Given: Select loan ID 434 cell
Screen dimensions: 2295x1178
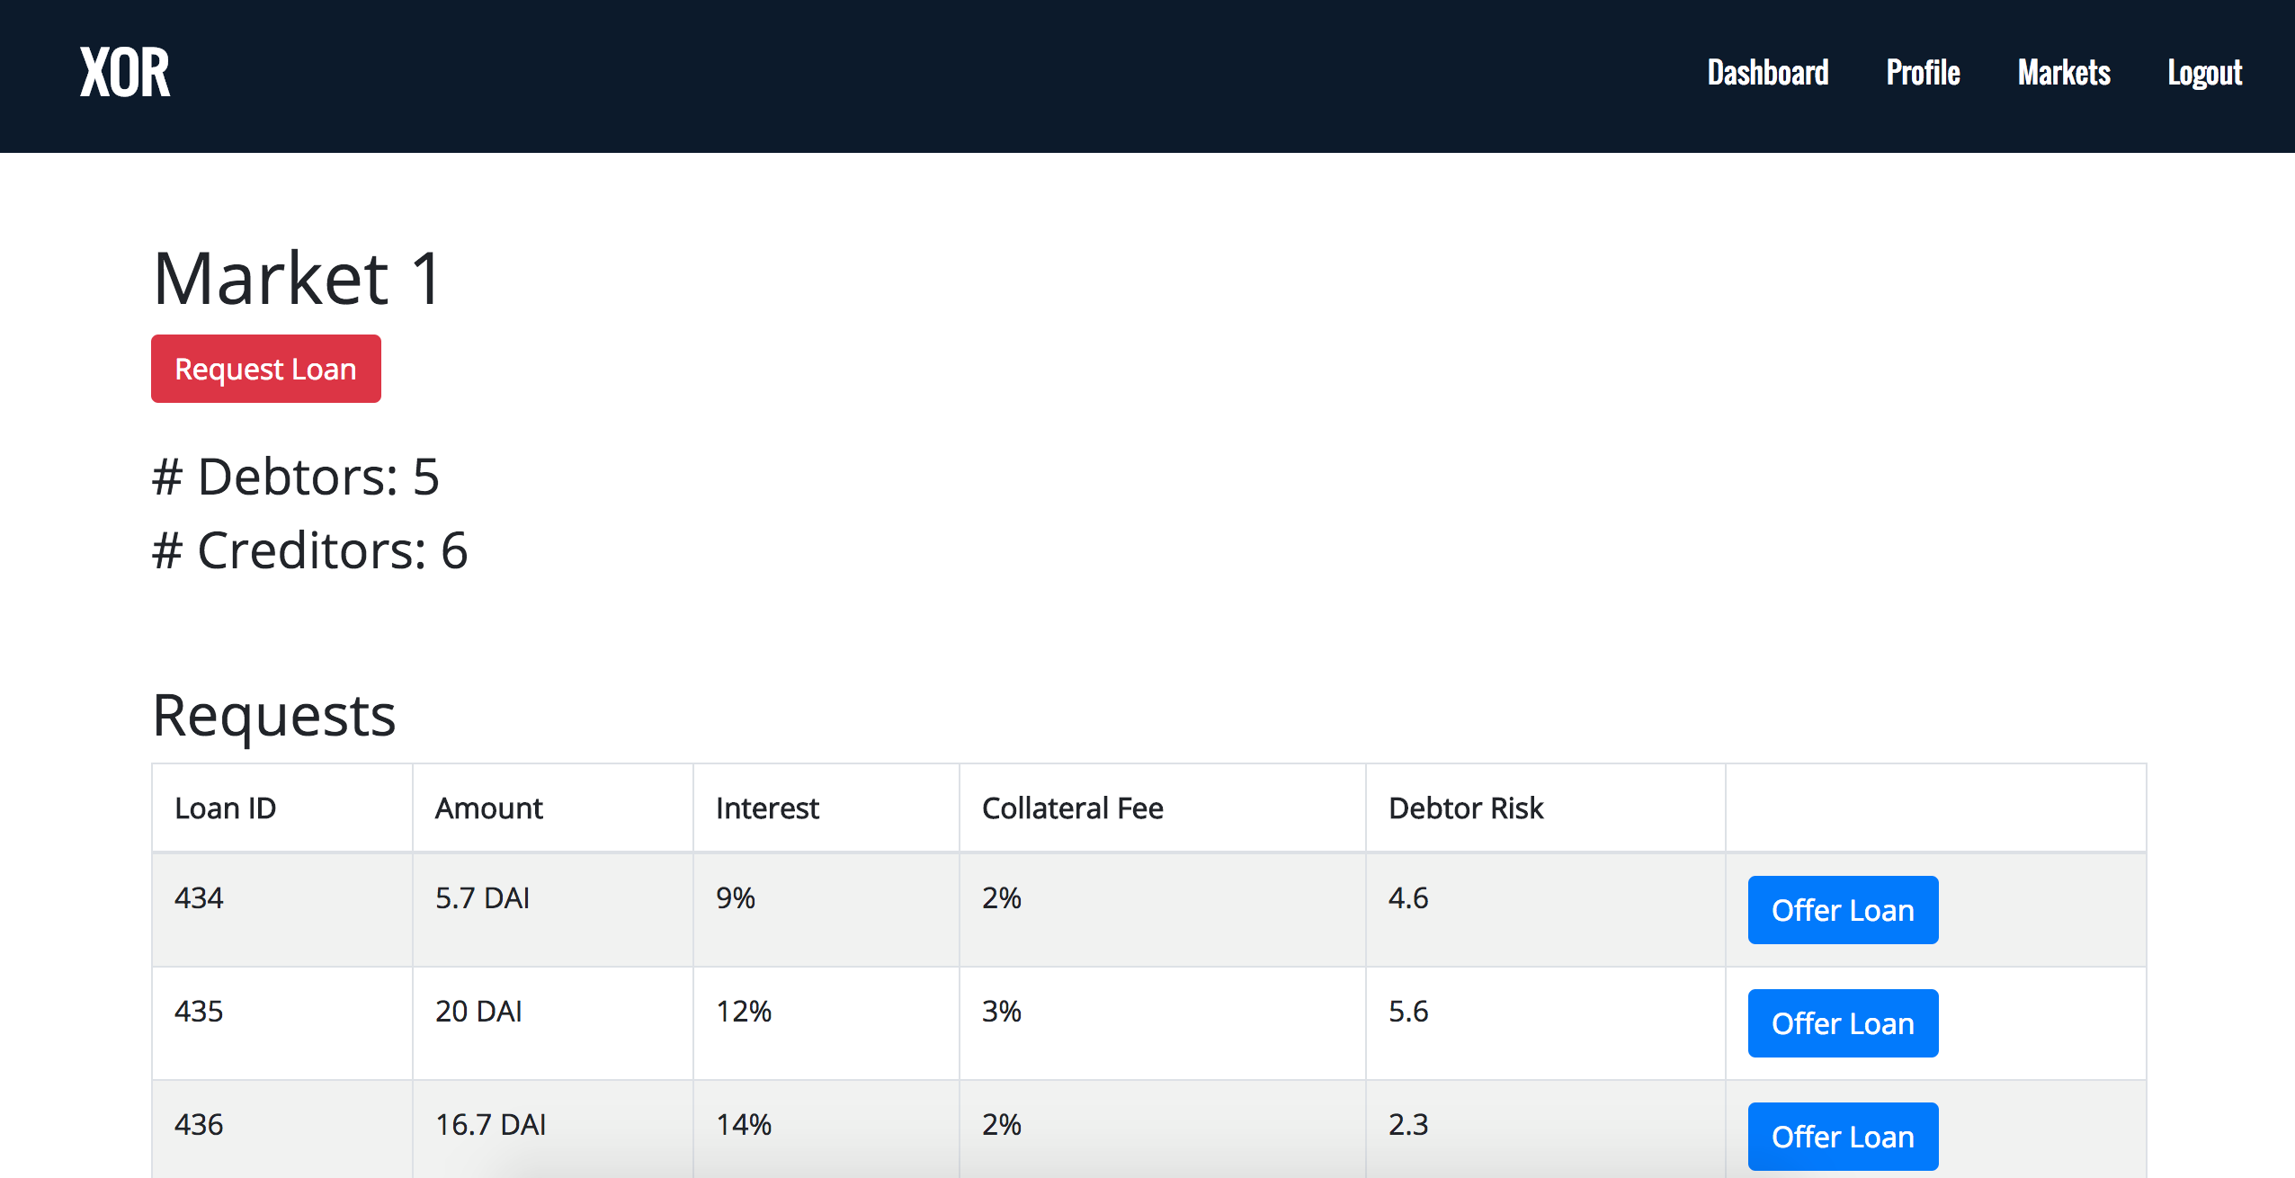Looking at the screenshot, I should pyautogui.click(x=199, y=898).
